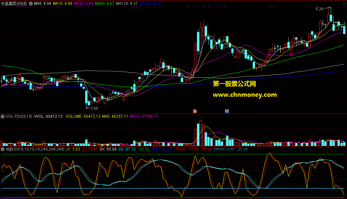Click the tallest volume bar in the volume panel
The width and height of the screenshot is (347, 199).
[201, 133]
